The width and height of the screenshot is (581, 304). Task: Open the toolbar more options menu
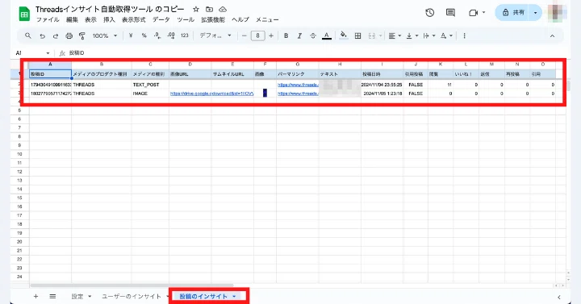[464, 35]
